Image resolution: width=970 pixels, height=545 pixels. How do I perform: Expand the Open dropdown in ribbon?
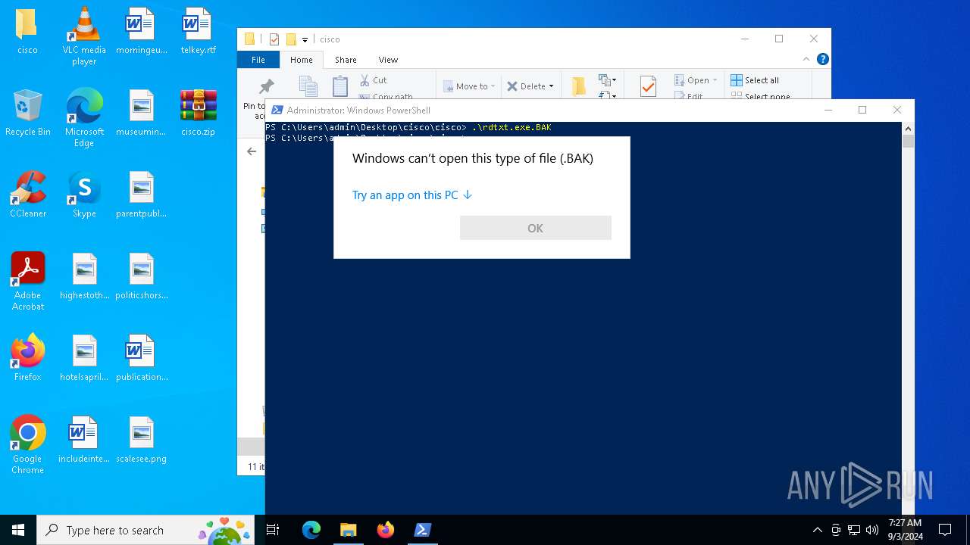(x=715, y=80)
